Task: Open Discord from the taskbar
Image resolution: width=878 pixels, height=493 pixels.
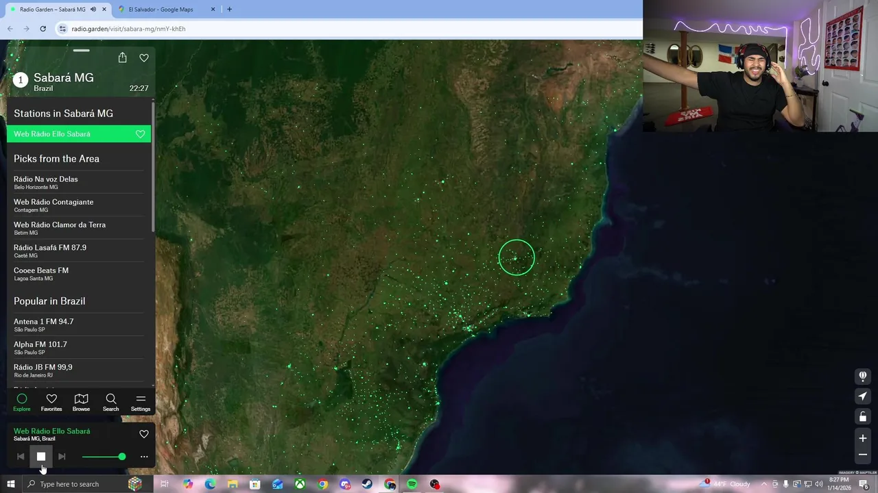Action: [345, 484]
